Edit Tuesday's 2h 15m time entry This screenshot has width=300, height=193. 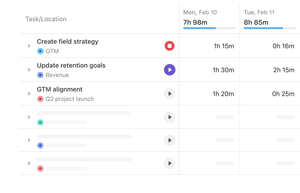[284, 70]
